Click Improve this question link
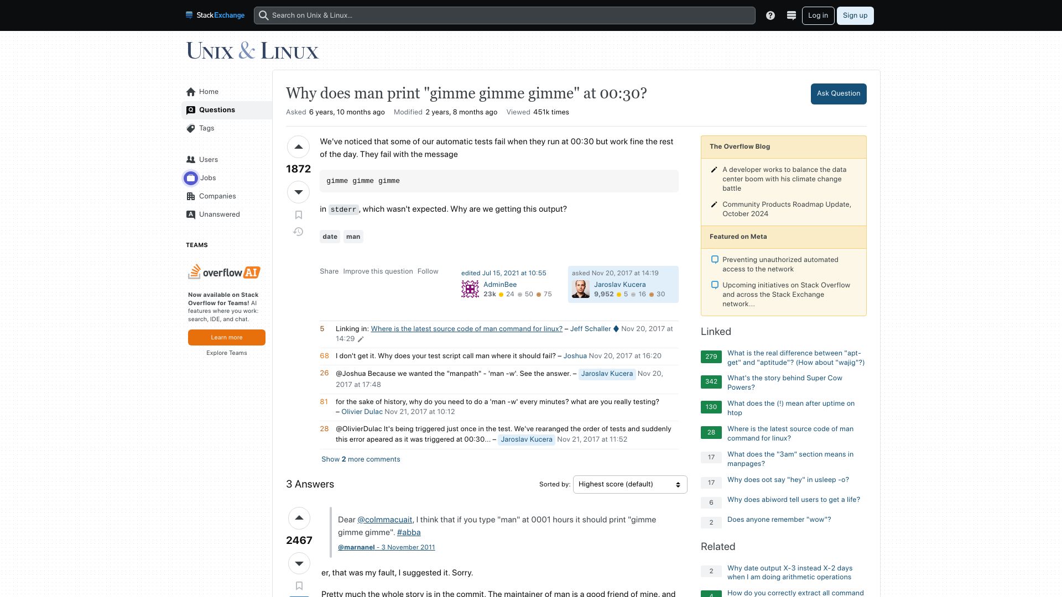The height and width of the screenshot is (597, 1062). (378, 271)
